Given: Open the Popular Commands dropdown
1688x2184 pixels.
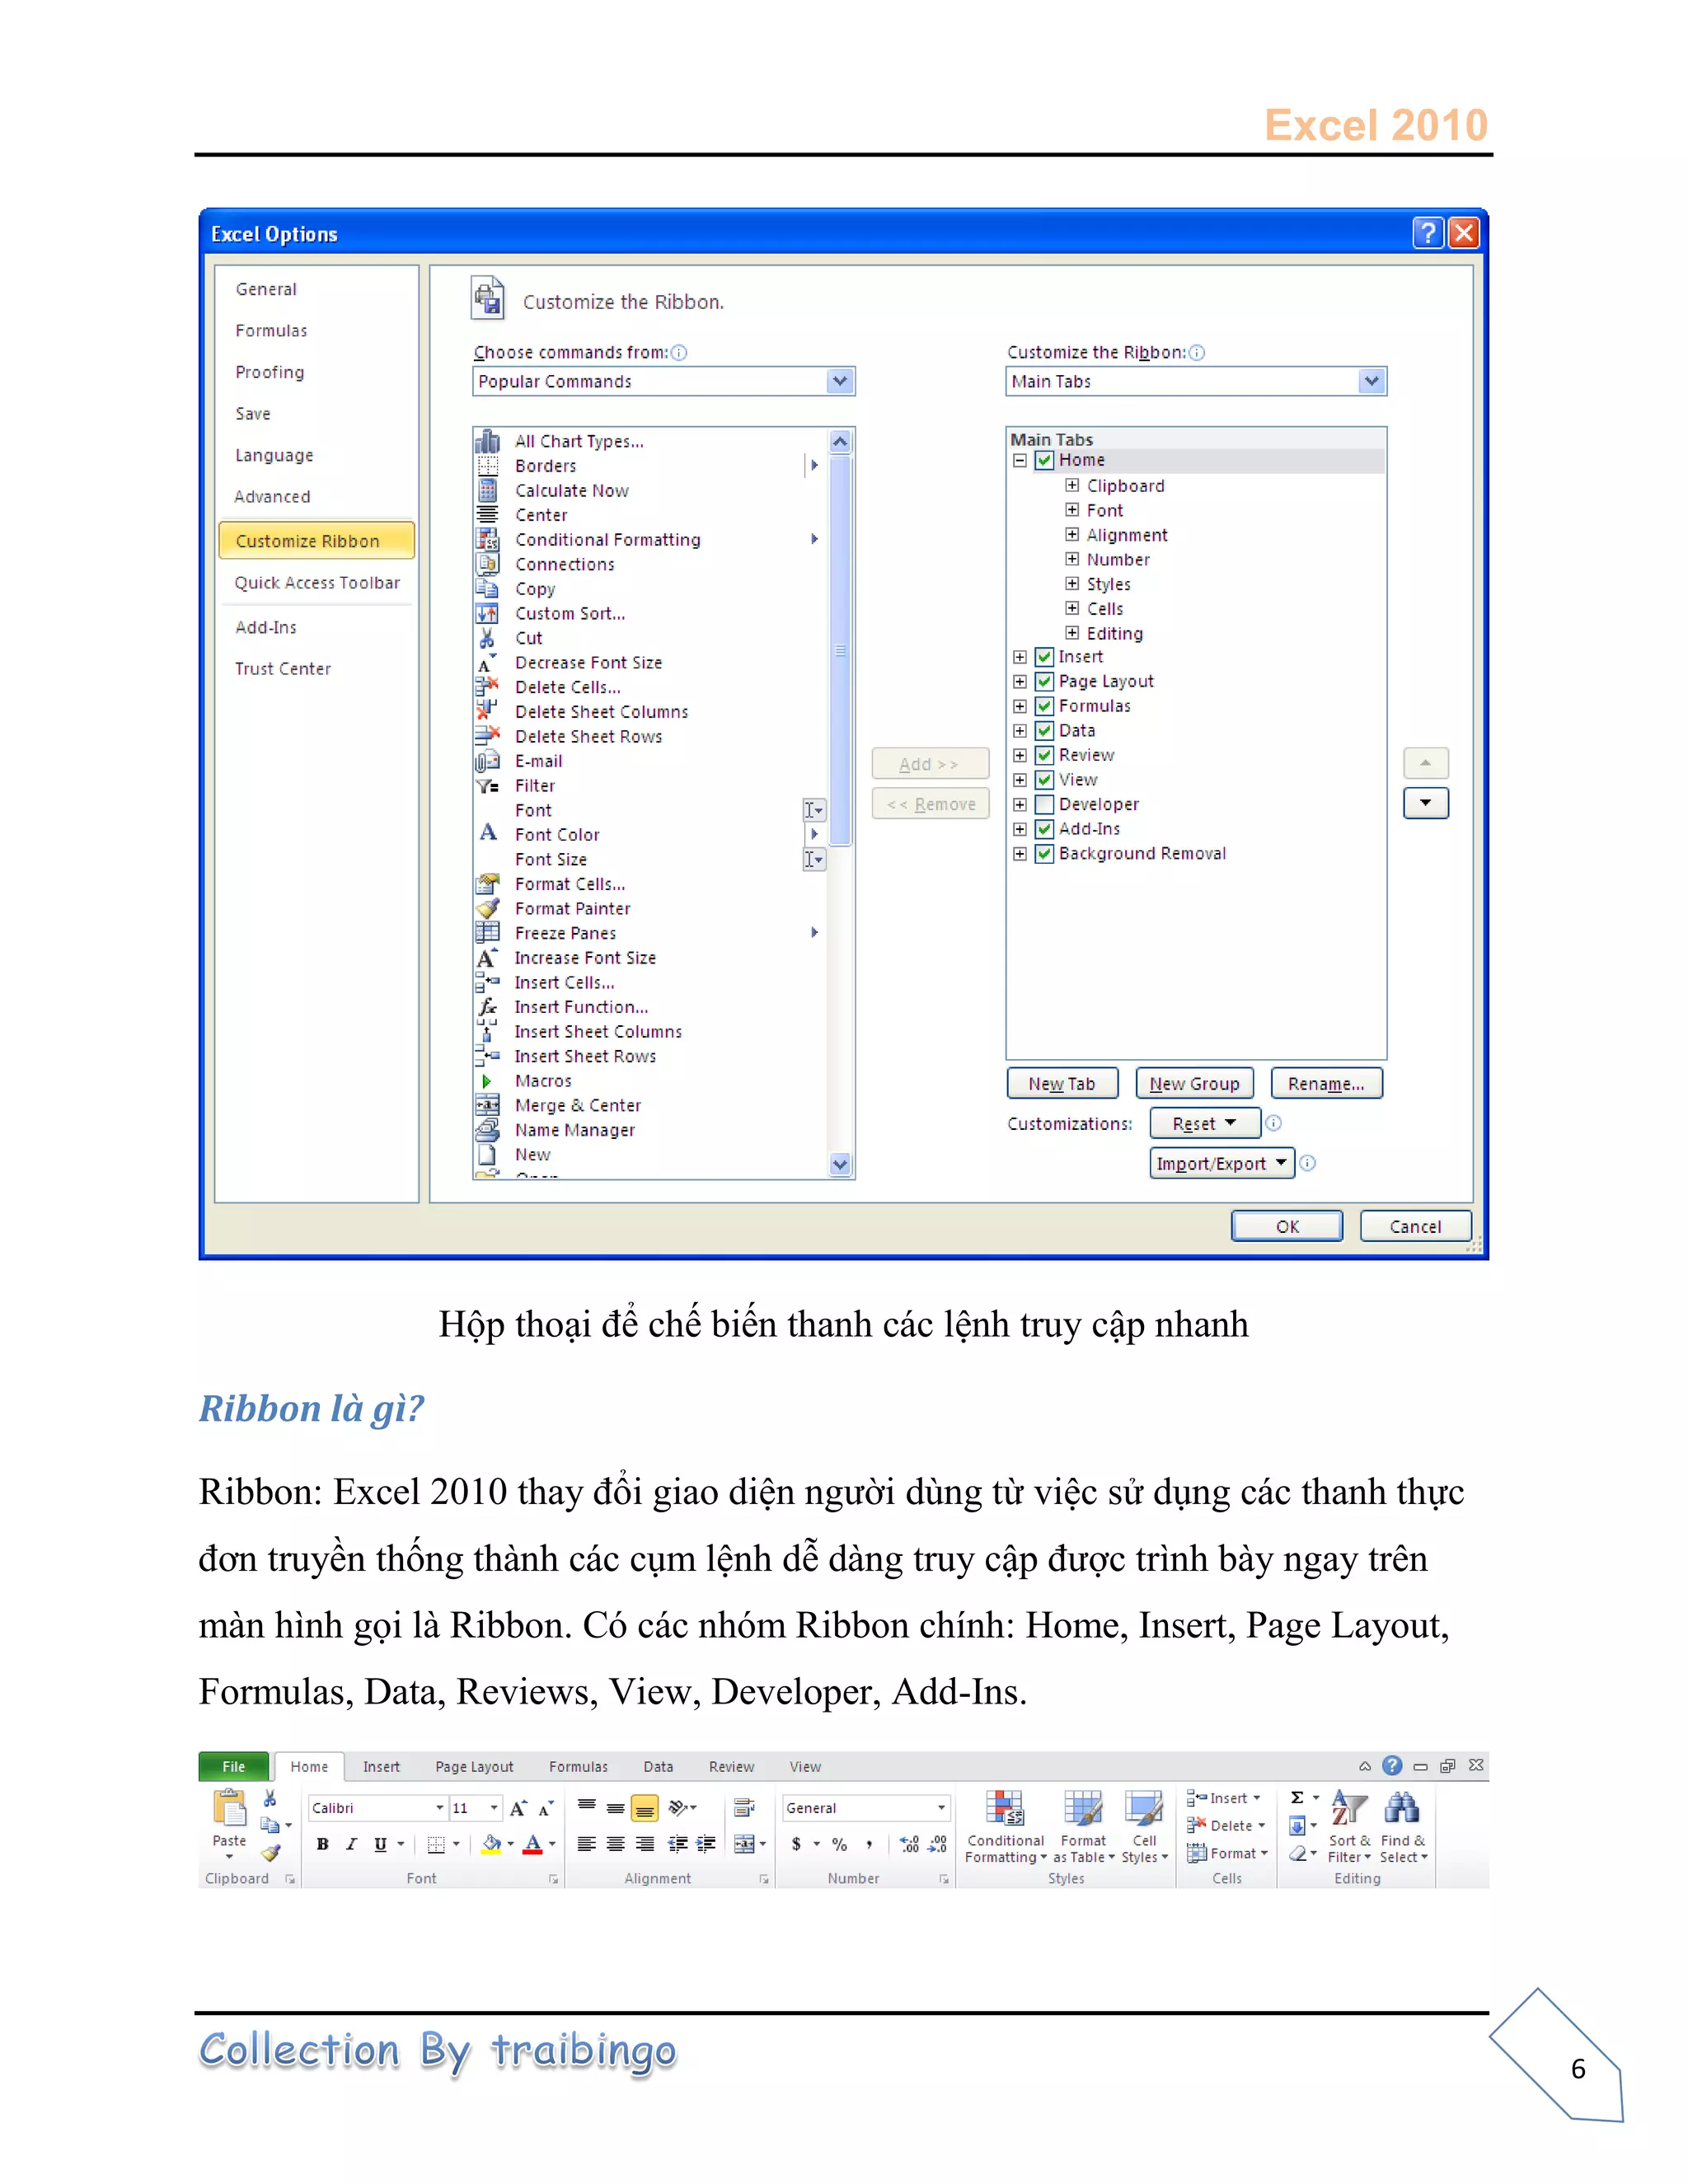Looking at the screenshot, I should pyautogui.click(x=664, y=381).
